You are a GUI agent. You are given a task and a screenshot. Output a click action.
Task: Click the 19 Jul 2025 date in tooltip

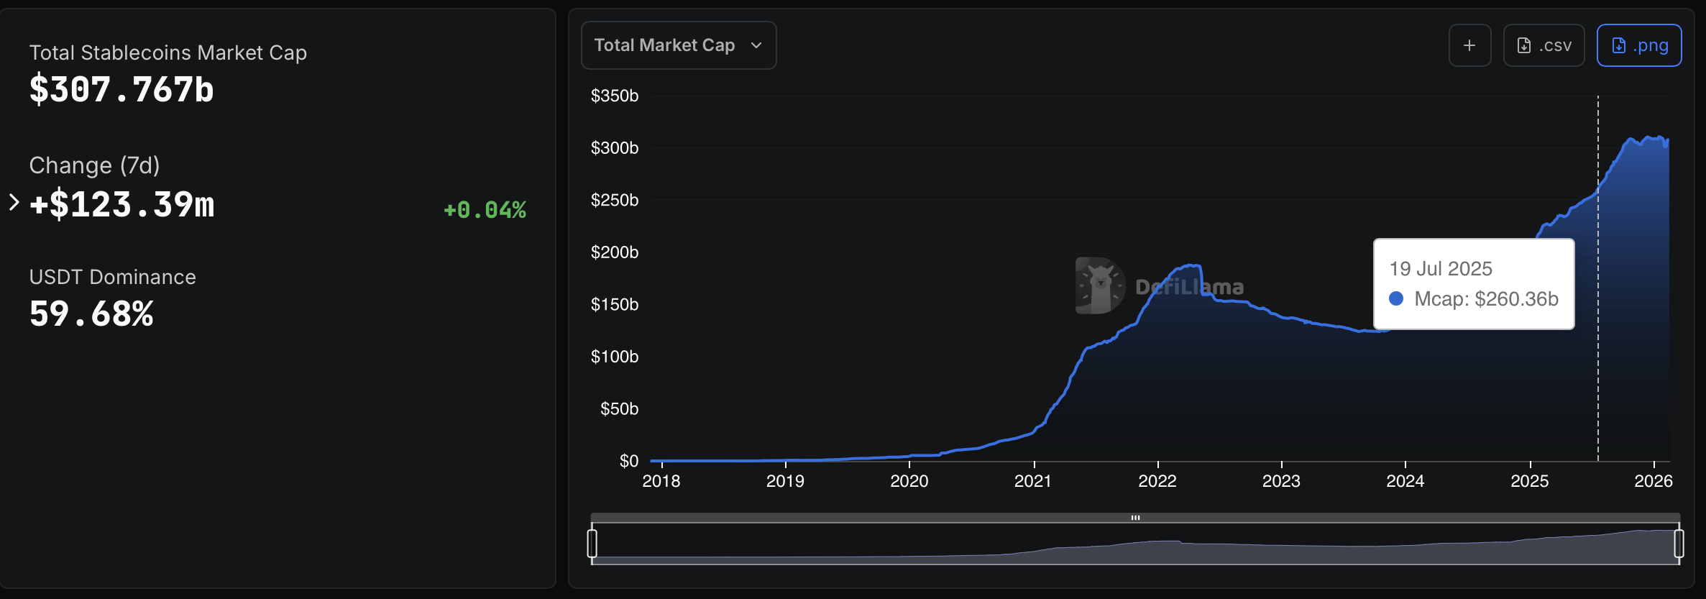click(x=1441, y=268)
